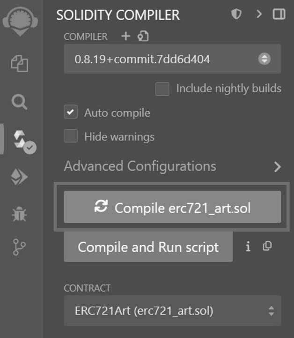This screenshot has width=294, height=338.
Task: Click the Remix logo icon
Action: 20,22
